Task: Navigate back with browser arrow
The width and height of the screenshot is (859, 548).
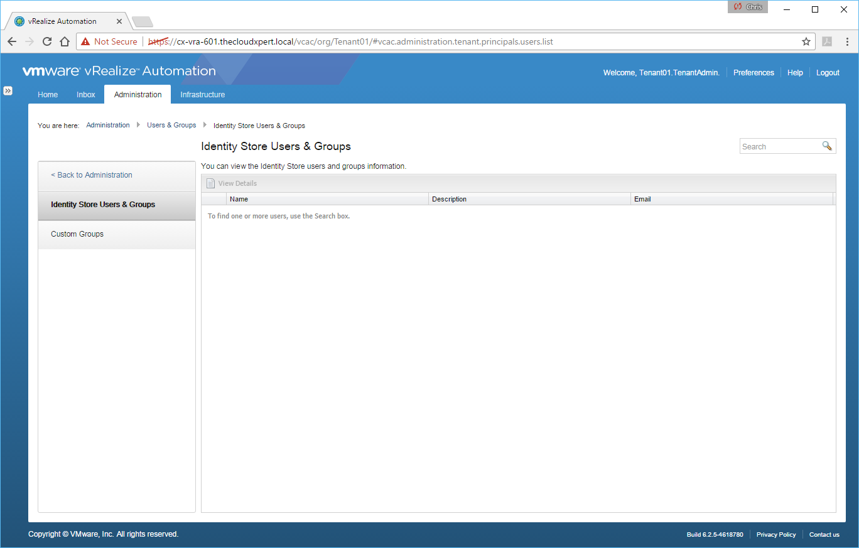Action: pyautogui.click(x=12, y=41)
